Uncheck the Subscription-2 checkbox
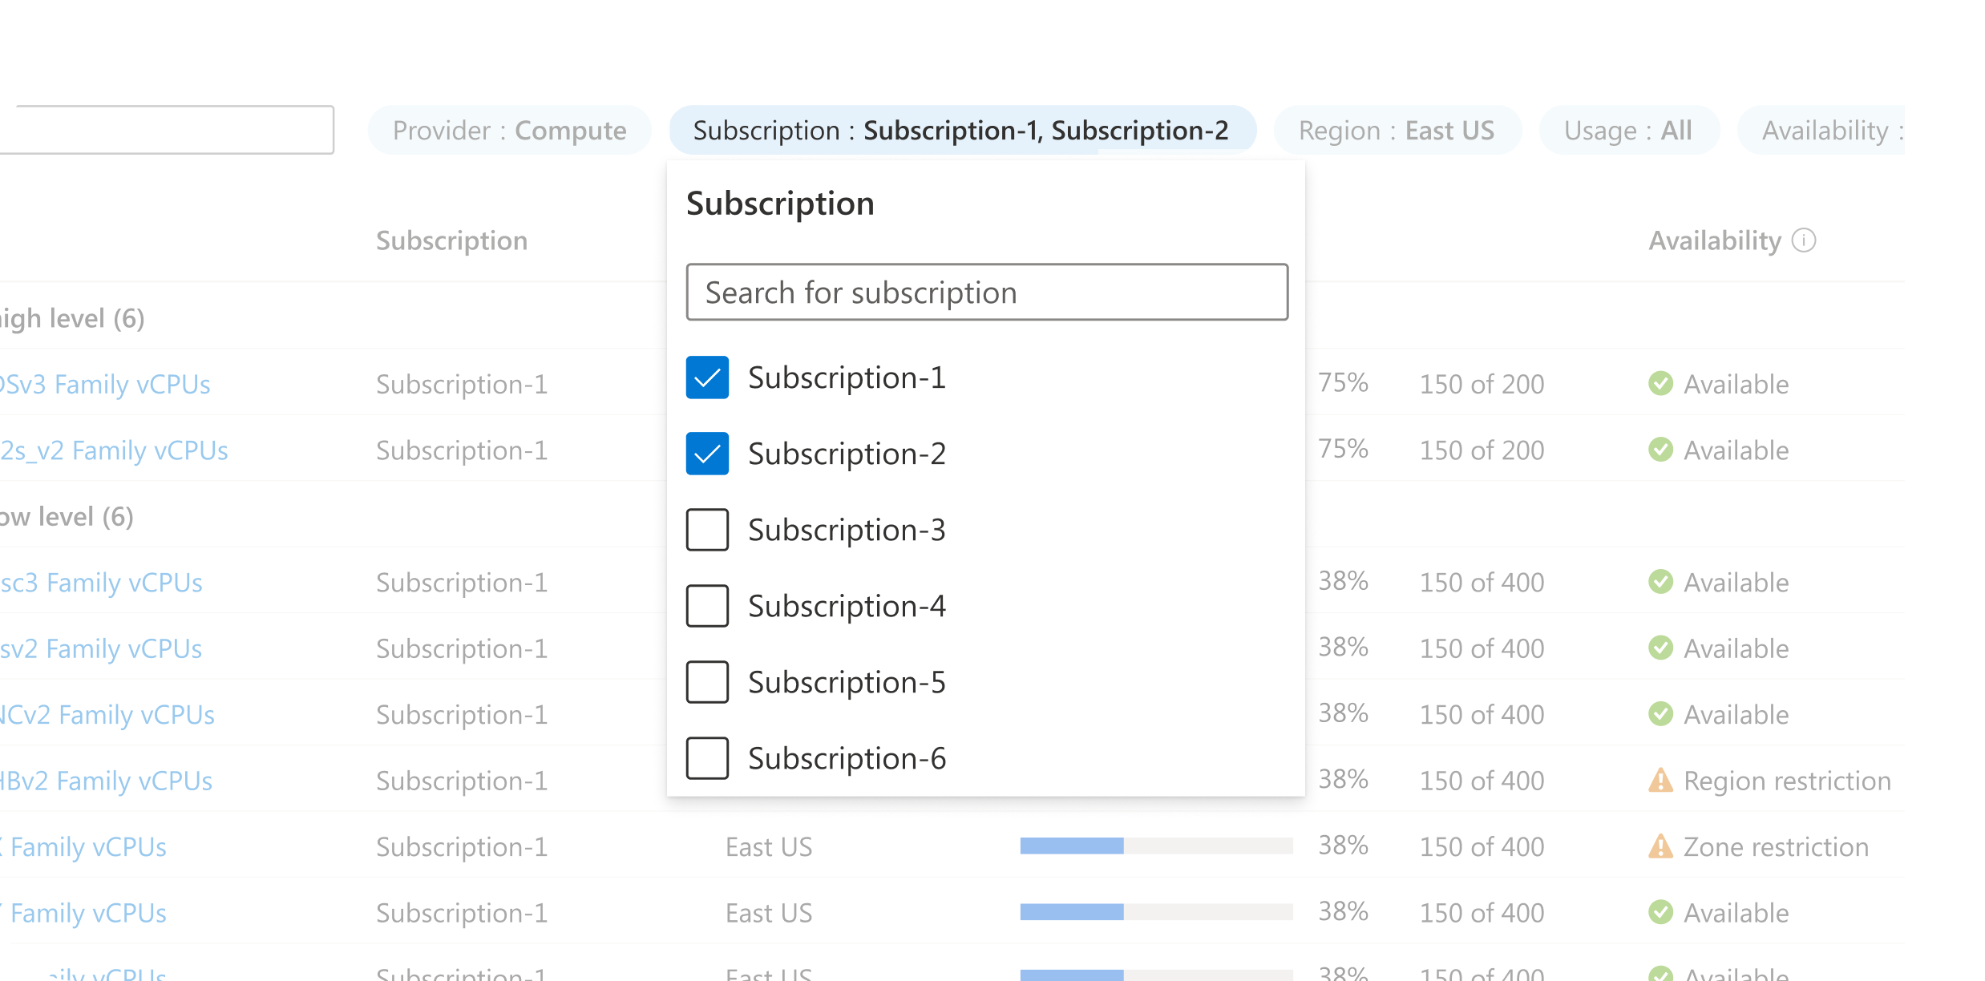Viewport: 1985px width, 981px height. [707, 454]
